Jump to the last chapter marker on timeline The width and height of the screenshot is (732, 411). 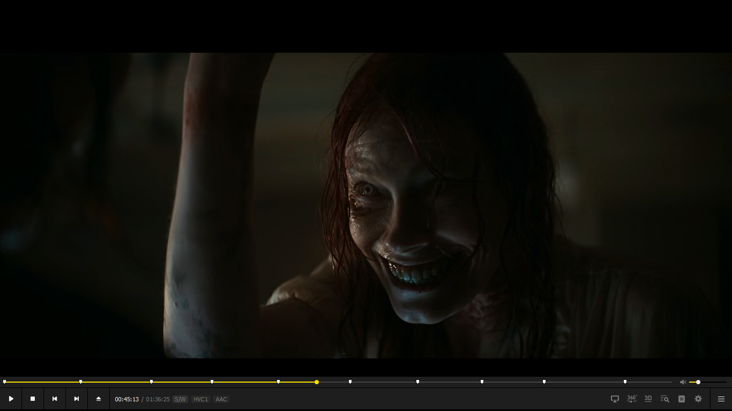tap(625, 382)
